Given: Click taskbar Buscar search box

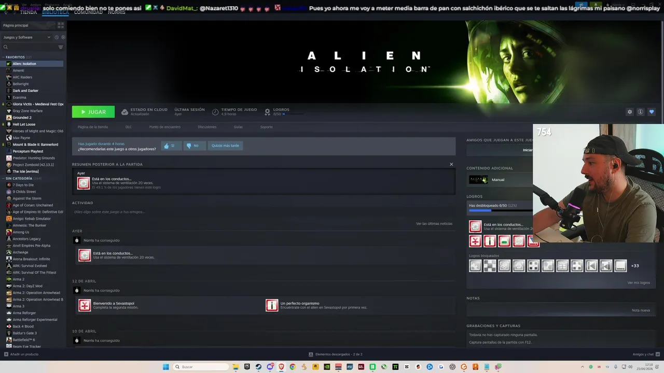Looking at the screenshot, I should pos(201,367).
